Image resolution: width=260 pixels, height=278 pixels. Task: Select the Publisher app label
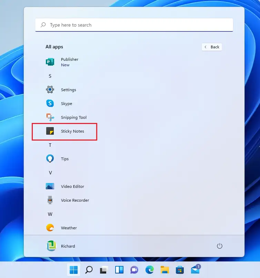pyautogui.click(x=70, y=59)
